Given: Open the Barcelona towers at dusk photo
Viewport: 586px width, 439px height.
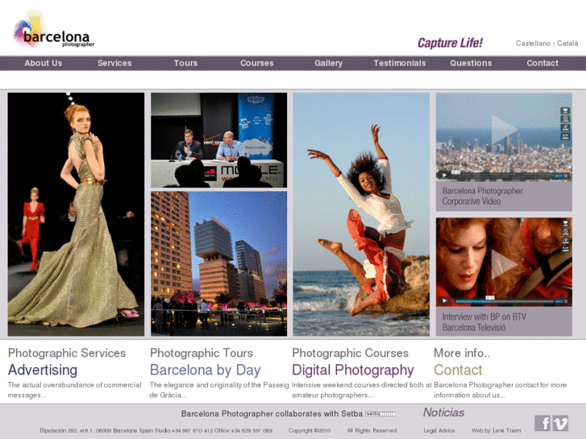Looking at the screenshot, I should [x=219, y=263].
